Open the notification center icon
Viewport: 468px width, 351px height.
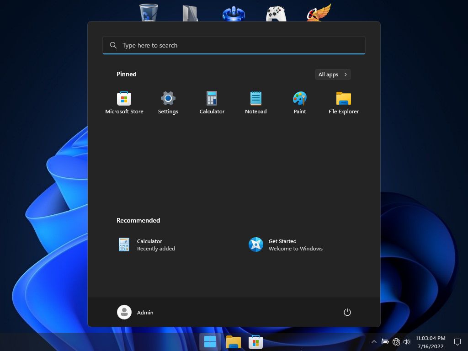click(x=457, y=342)
